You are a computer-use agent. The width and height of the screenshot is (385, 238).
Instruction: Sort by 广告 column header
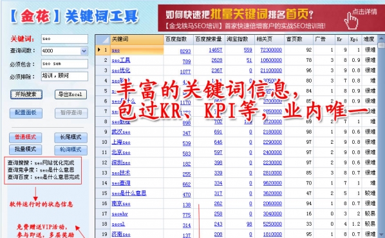point(324,39)
